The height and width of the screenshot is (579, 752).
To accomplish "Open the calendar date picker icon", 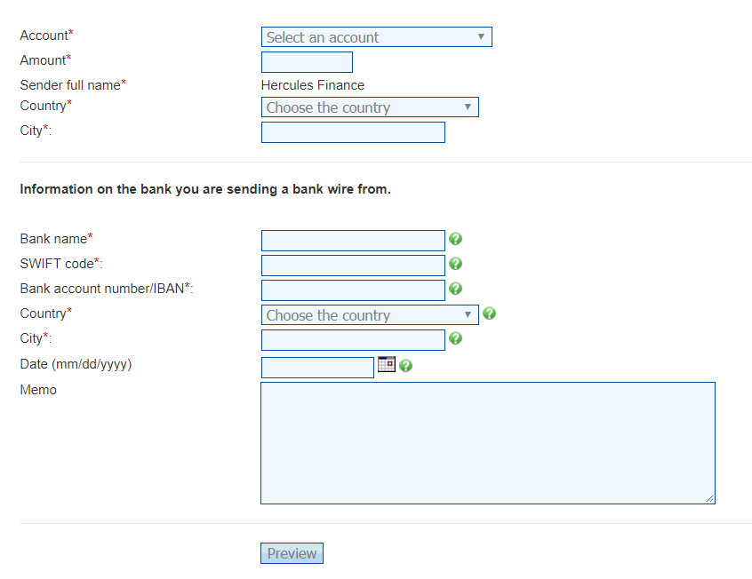I will click(386, 364).
